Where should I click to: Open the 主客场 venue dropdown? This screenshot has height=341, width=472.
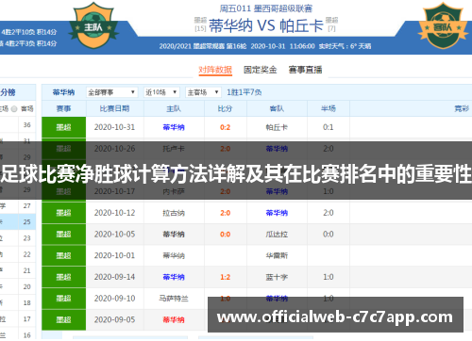(x=203, y=92)
